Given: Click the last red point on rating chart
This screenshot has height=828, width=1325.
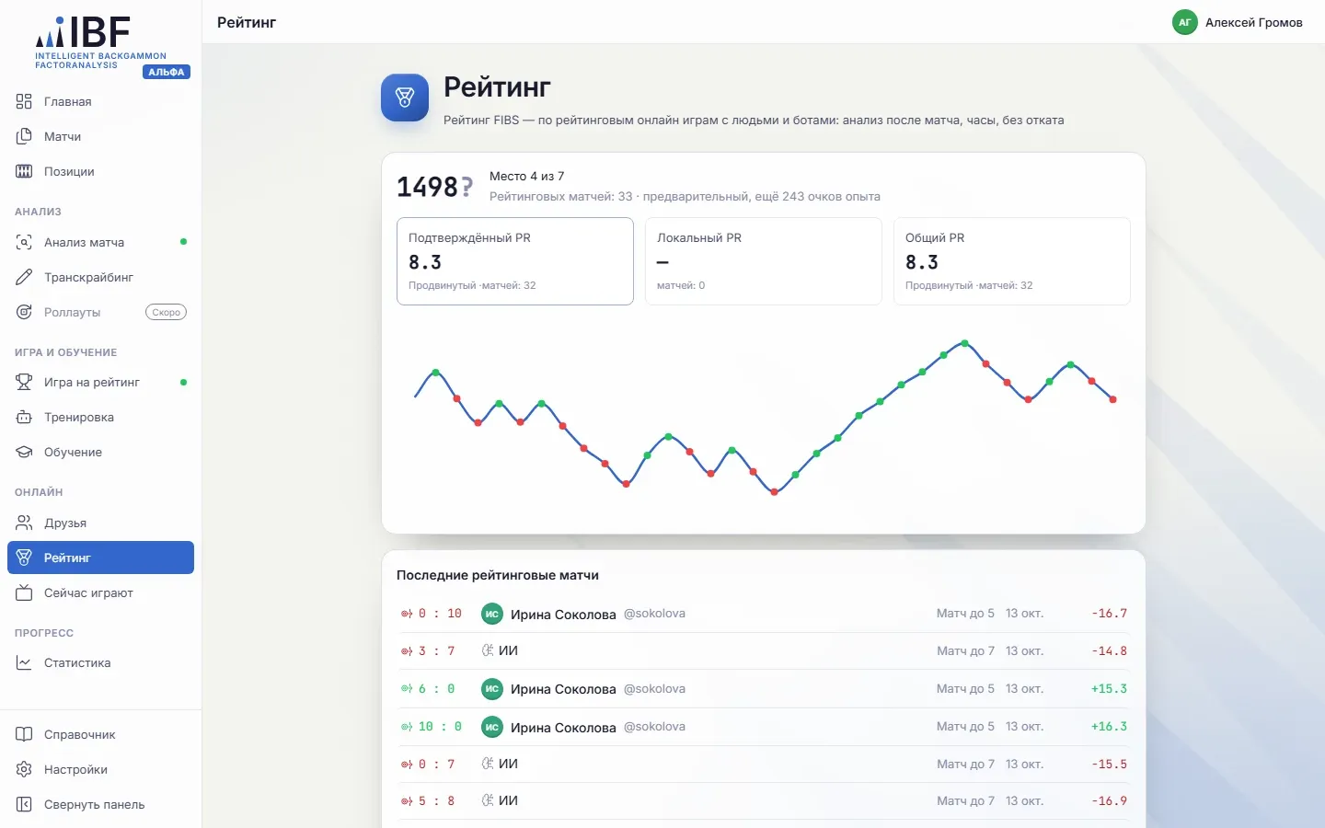Looking at the screenshot, I should [1113, 399].
